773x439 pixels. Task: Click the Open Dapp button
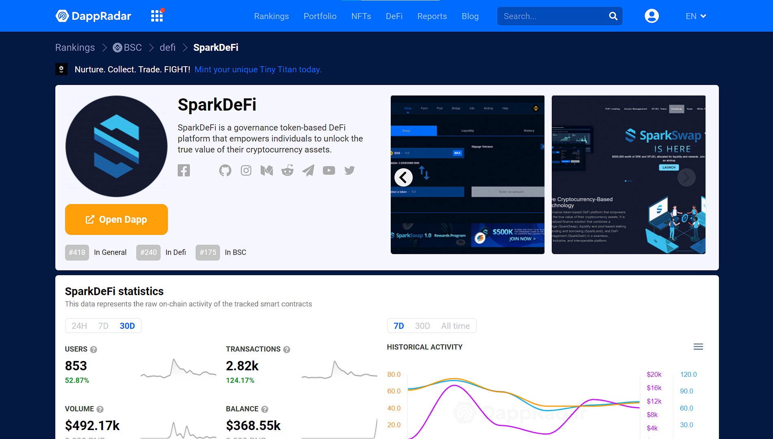pyautogui.click(x=116, y=219)
